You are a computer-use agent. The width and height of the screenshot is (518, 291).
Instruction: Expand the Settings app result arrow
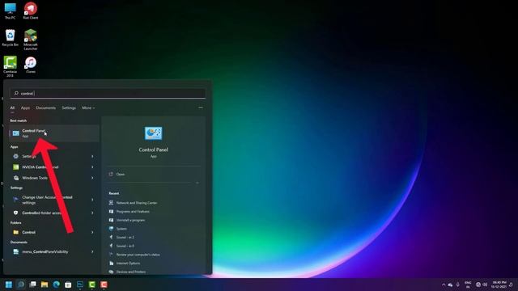pos(92,156)
